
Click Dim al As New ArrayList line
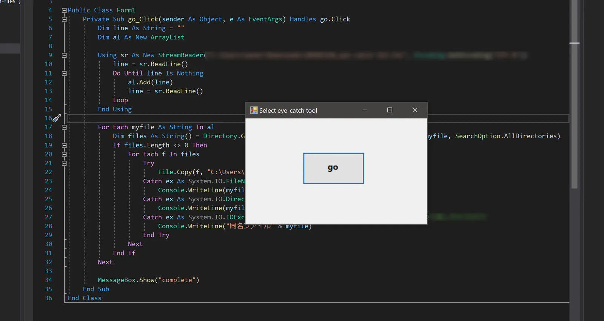coord(141,37)
